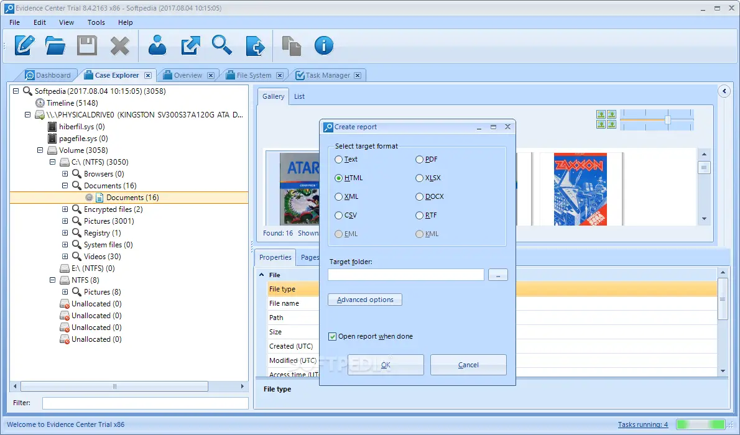
Task: Click the pagefile.sys file icon
Action: tap(52, 138)
